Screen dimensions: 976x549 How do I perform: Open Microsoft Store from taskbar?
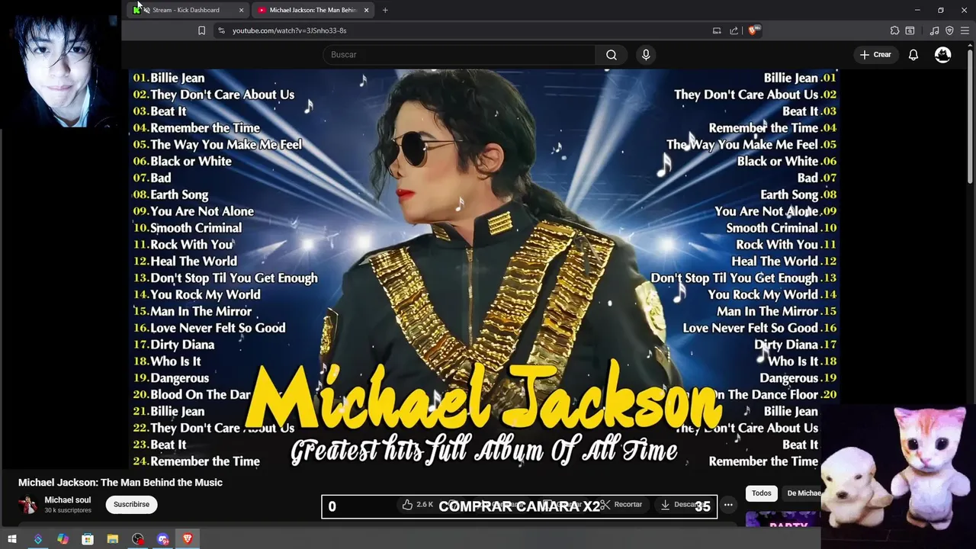[88, 539]
